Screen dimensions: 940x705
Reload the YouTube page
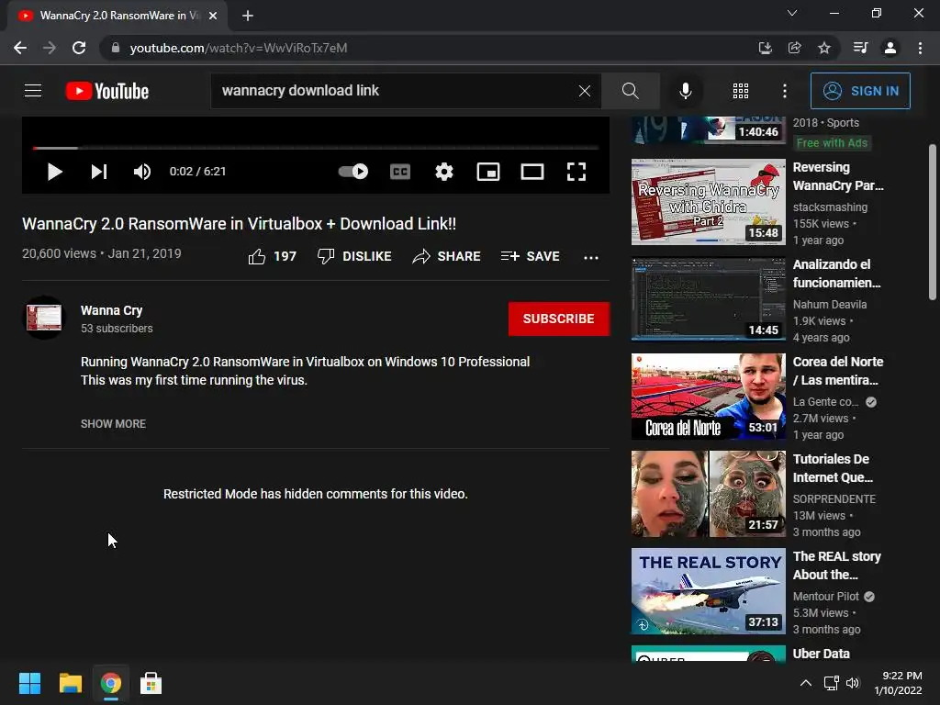point(79,48)
